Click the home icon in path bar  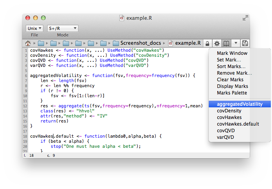coord(28,43)
